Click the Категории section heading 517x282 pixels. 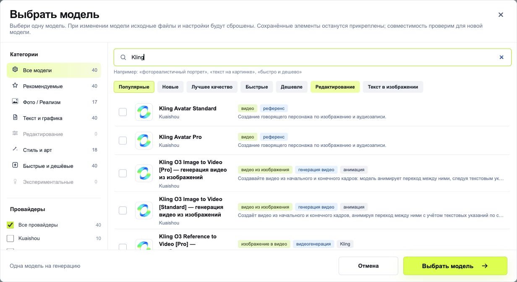(x=24, y=54)
